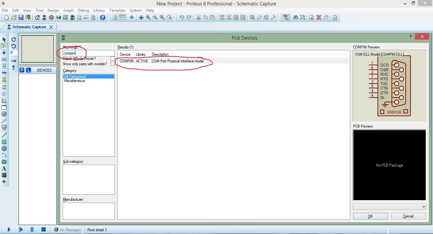This screenshot has width=433, height=234.
Task: Click the rotation angle field
Action: pos(13,53)
